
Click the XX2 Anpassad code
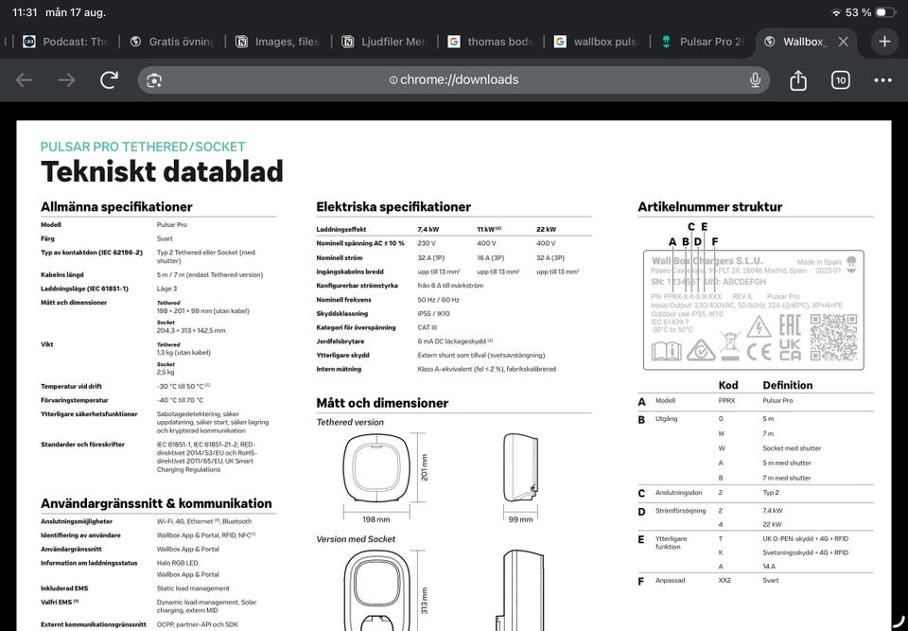click(724, 581)
